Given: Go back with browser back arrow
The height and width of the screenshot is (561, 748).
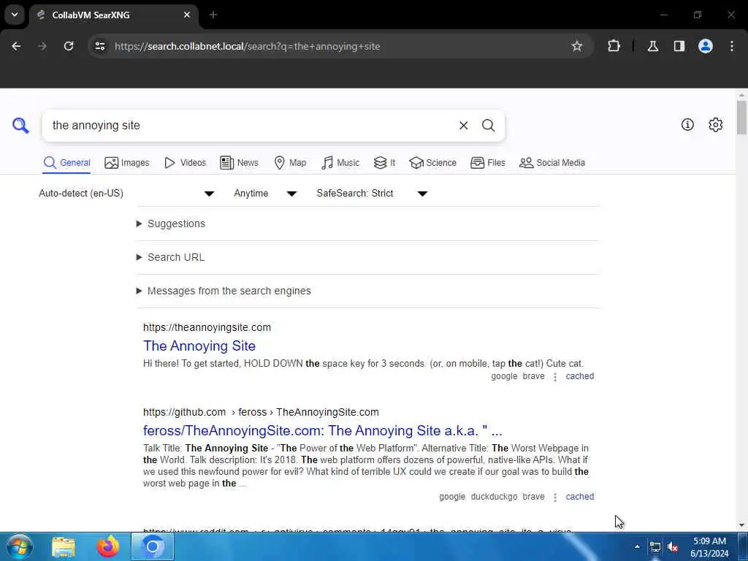Looking at the screenshot, I should click(x=16, y=46).
